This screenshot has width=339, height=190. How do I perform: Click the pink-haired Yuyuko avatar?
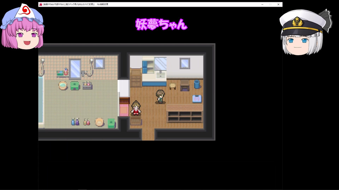click(22, 26)
